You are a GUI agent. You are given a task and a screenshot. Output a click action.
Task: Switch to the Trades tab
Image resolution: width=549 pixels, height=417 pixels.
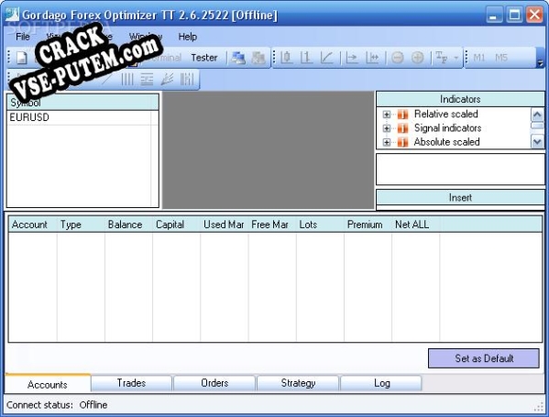131,383
